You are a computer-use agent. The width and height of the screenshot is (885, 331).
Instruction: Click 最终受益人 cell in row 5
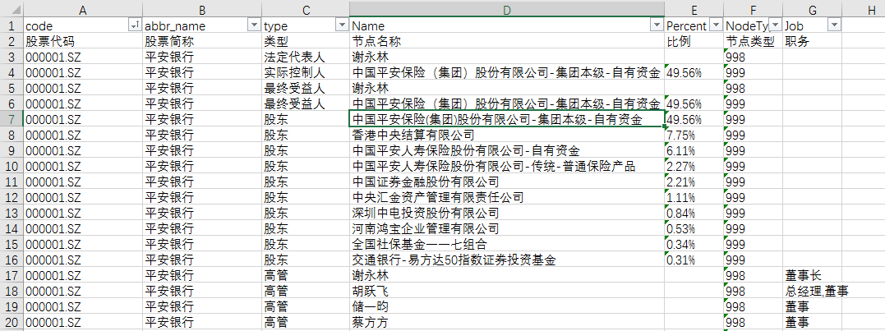pos(306,88)
